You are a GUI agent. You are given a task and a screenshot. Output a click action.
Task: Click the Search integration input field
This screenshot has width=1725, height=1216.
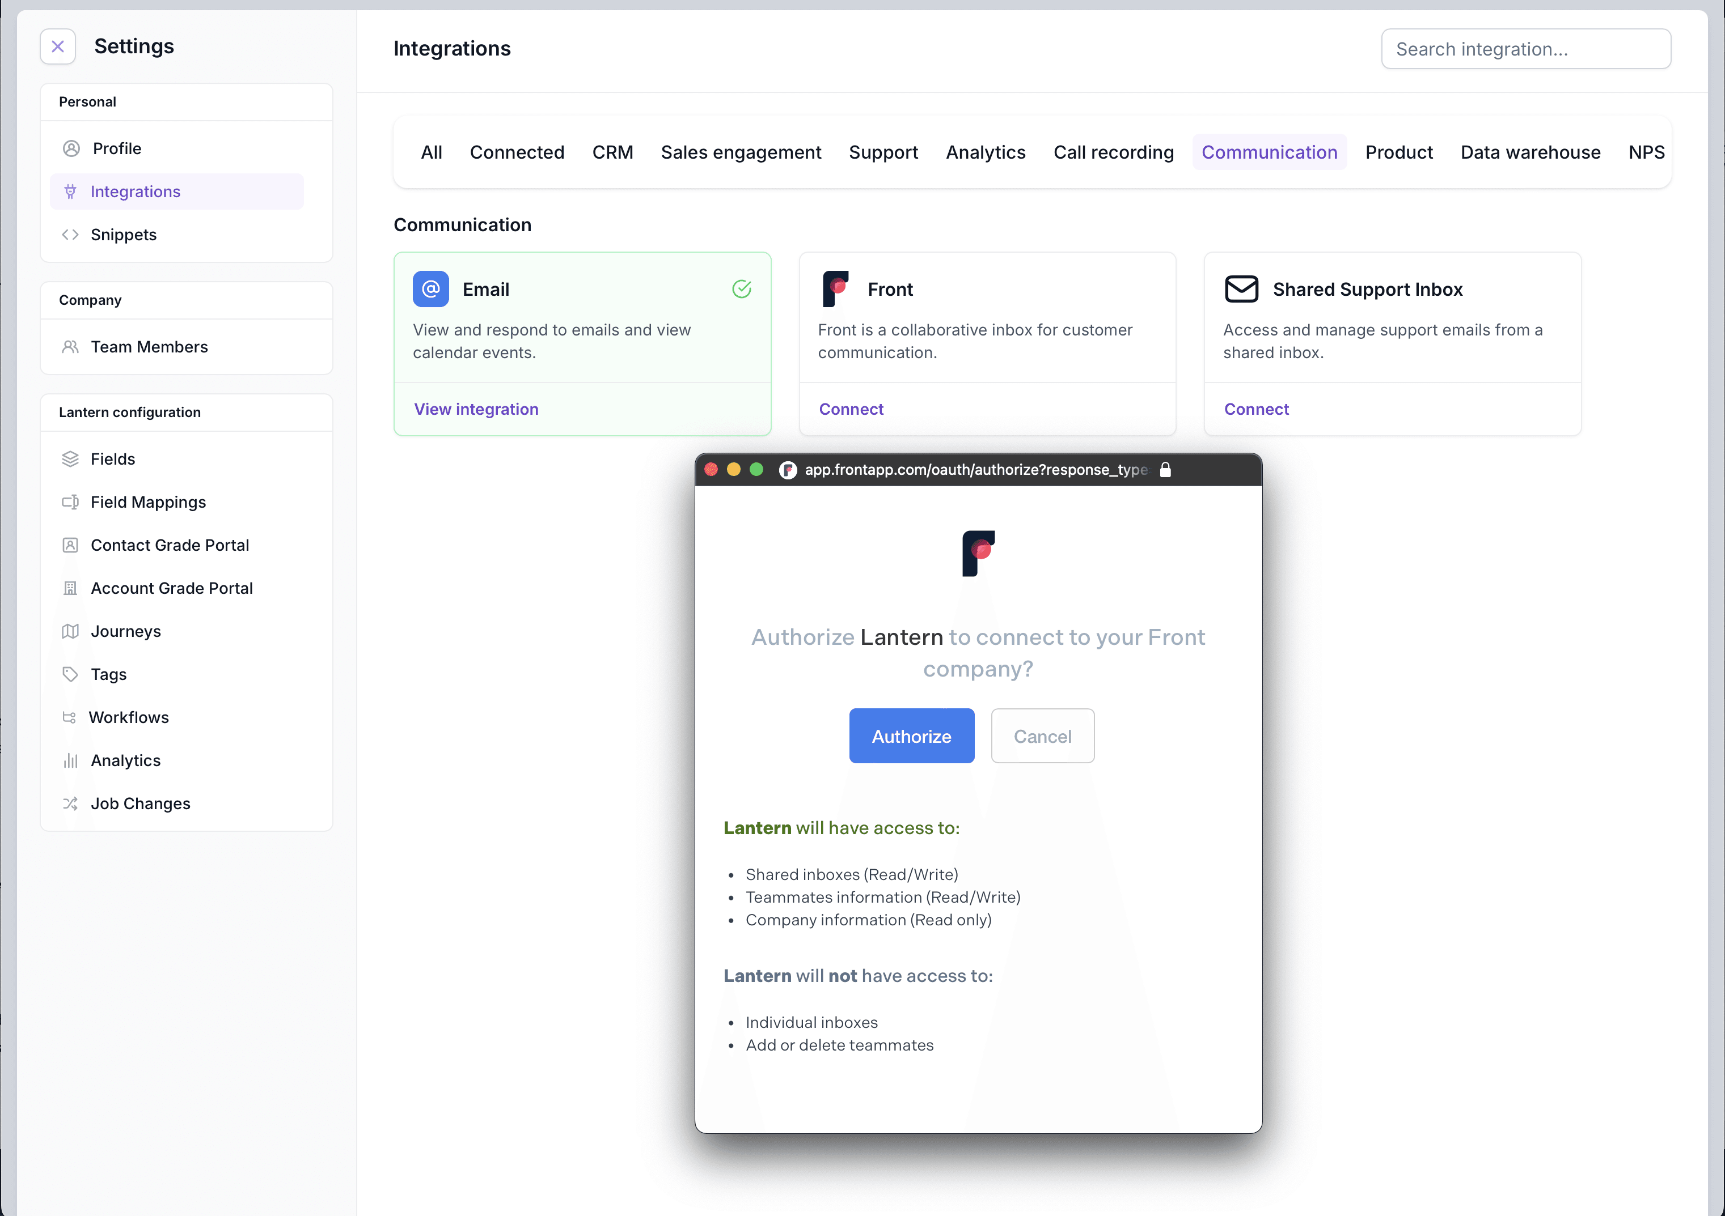[1526, 49]
